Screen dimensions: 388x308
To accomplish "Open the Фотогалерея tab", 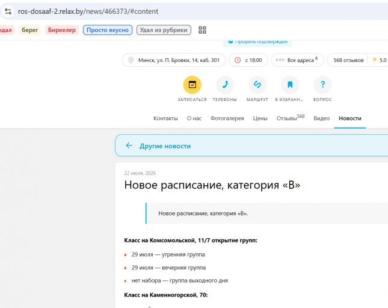I will (x=227, y=119).
